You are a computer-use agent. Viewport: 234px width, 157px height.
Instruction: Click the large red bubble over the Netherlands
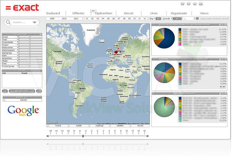tap(116, 52)
